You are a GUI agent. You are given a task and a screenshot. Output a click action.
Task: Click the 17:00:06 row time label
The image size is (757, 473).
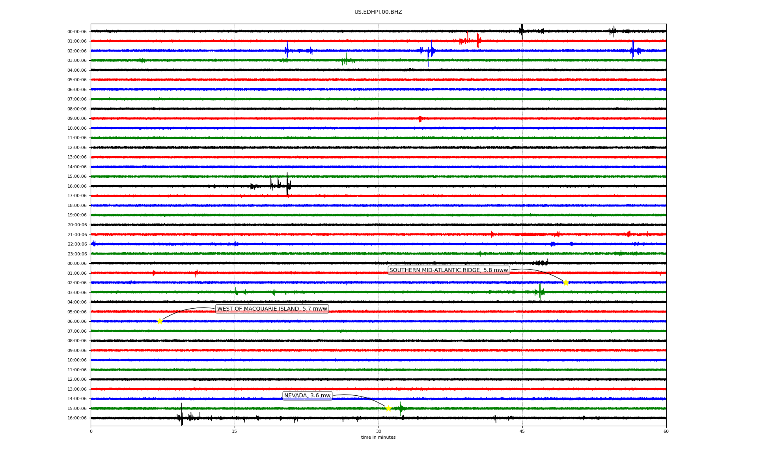click(x=77, y=196)
